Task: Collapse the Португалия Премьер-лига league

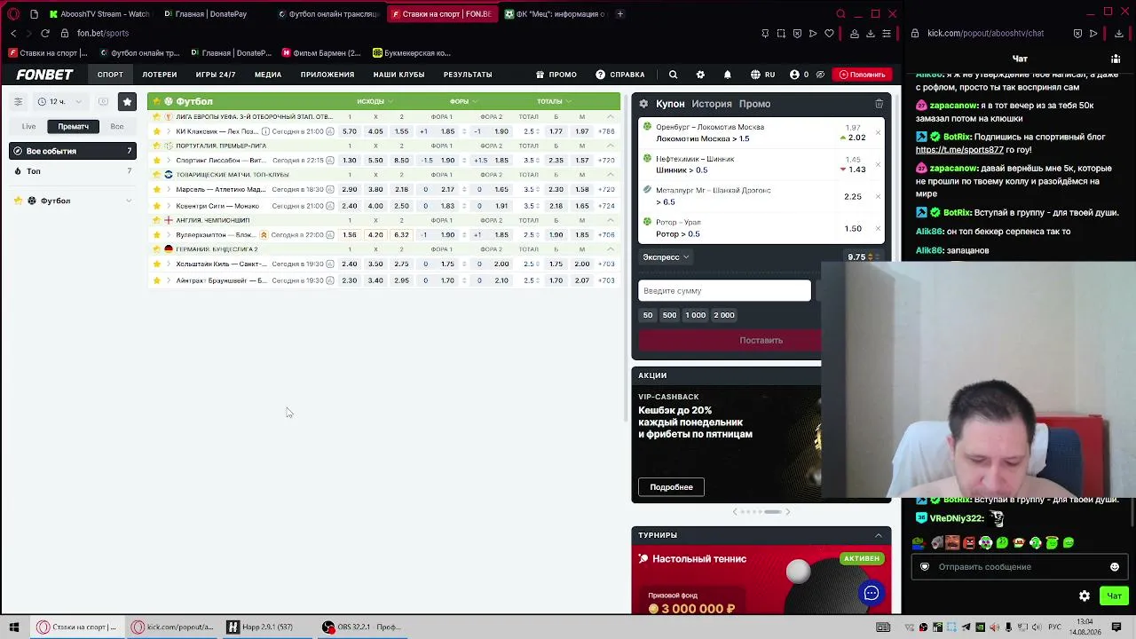Action: [x=610, y=146]
